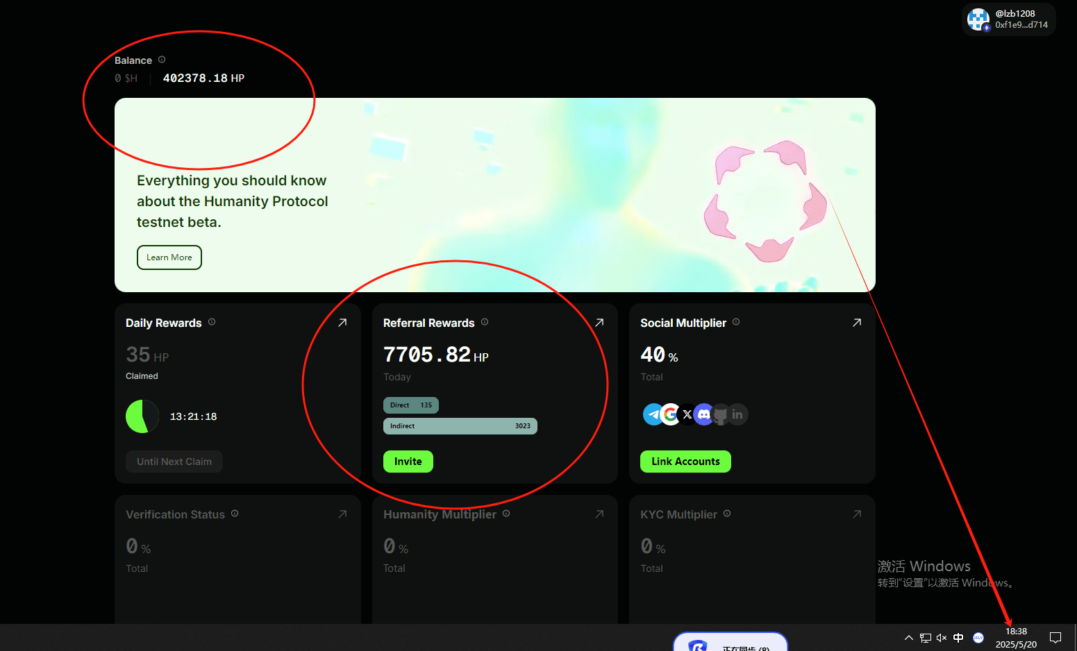This screenshot has width=1077, height=651.
Task: Open Social Multiplier card arrow
Action: pos(857,323)
